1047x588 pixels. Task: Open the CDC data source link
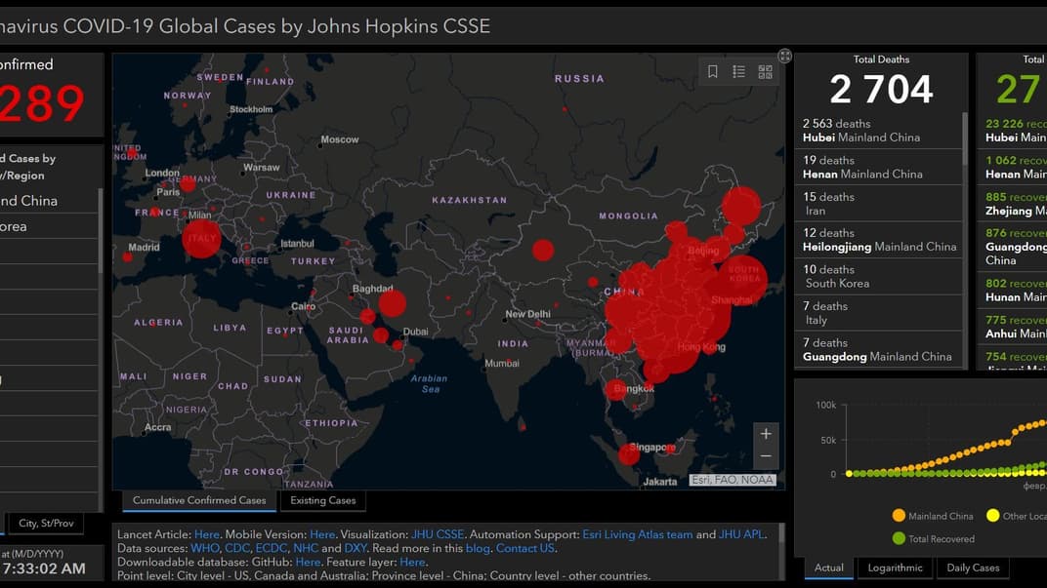coord(237,549)
